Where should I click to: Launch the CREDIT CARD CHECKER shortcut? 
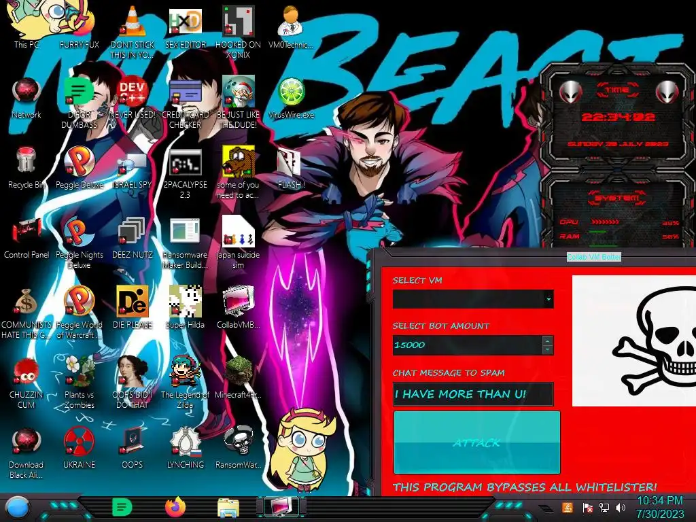[x=185, y=103]
